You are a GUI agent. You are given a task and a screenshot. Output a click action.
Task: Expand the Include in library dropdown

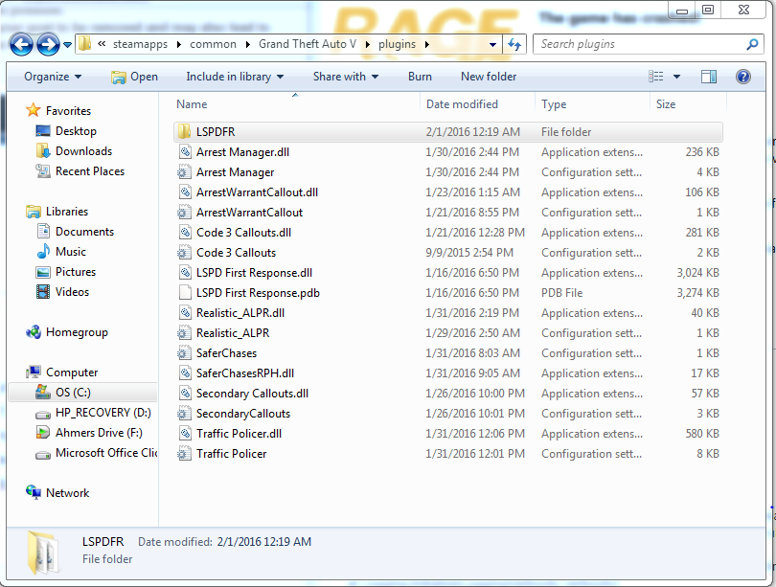(235, 77)
